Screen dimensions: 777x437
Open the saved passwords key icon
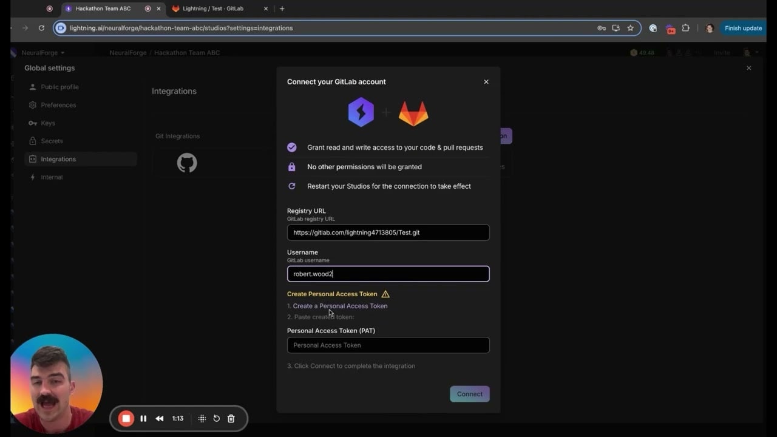pos(601,28)
